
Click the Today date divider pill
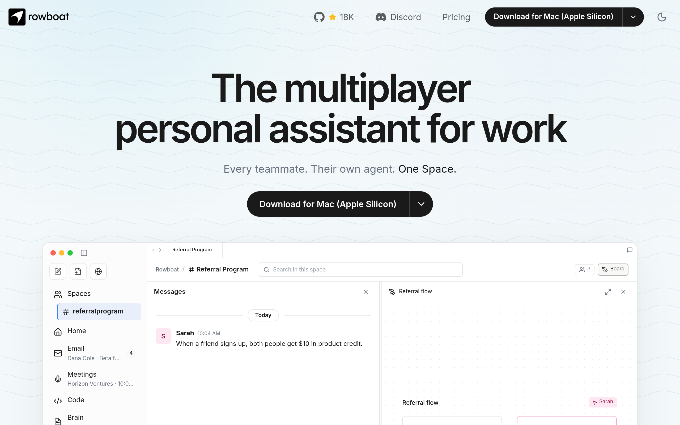(x=263, y=315)
